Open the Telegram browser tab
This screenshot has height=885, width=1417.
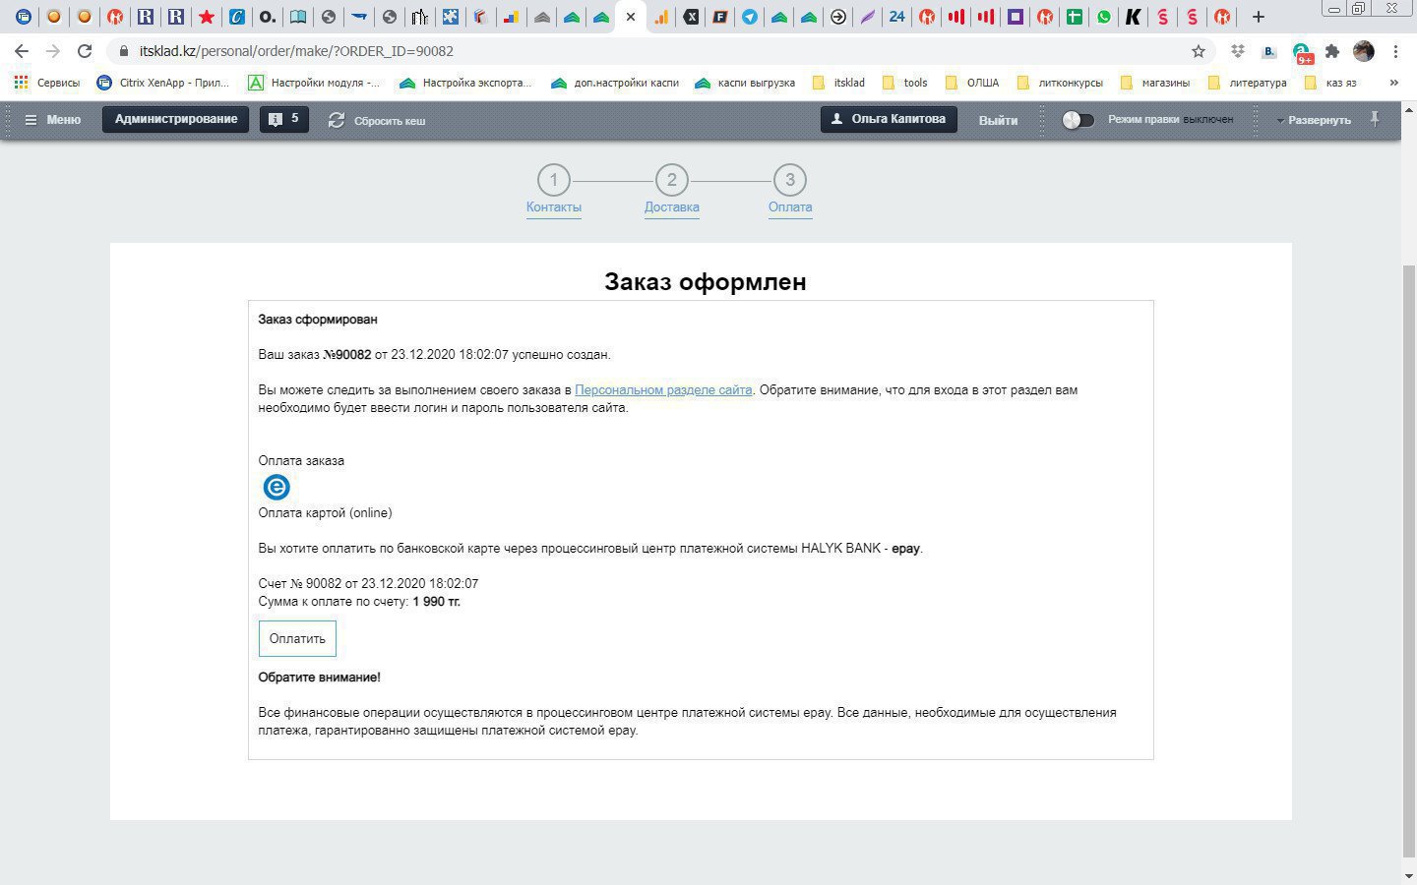(x=749, y=17)
